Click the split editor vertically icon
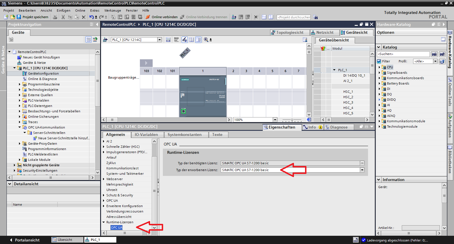This screenshot has width=454, height=244. (271, 17)
